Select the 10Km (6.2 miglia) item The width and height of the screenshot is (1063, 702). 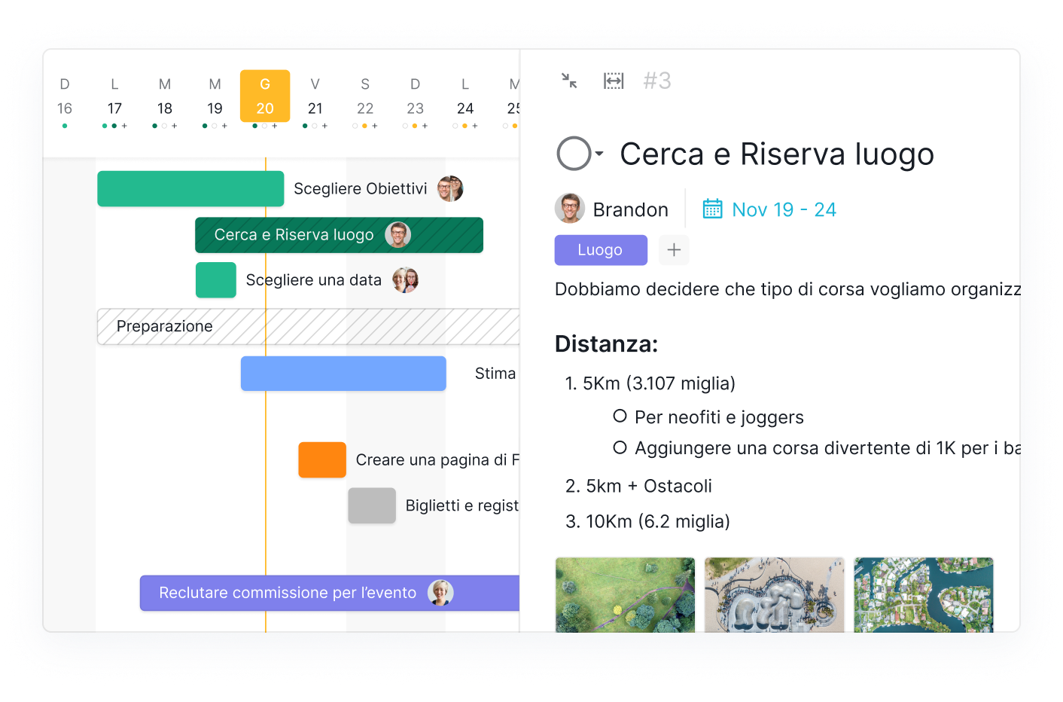[647, 521]
